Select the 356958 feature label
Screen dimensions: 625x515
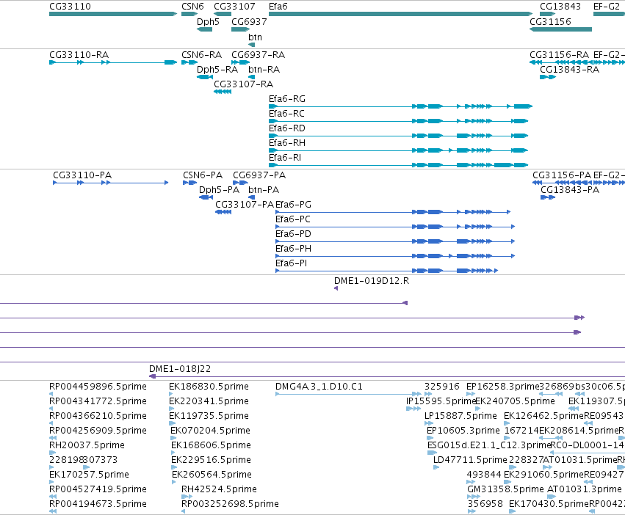pyautogui.click(x=485, y=504)
